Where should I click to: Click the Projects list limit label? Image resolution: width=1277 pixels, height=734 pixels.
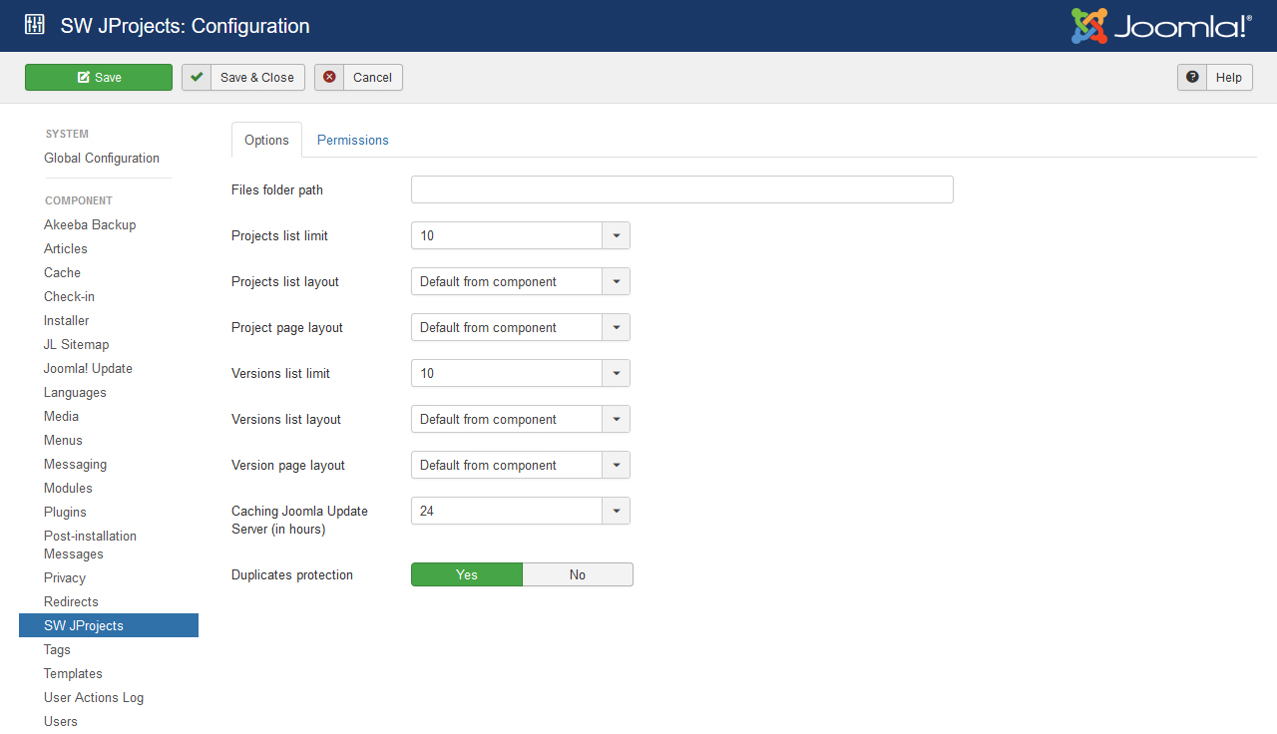coord(279,235)
